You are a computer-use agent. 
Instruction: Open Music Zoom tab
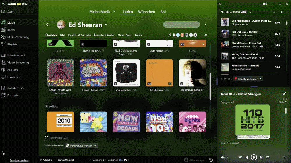(125, 35)
